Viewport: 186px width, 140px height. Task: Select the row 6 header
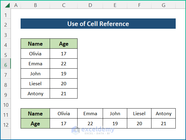pyautogui.click(x=5, y=64)
